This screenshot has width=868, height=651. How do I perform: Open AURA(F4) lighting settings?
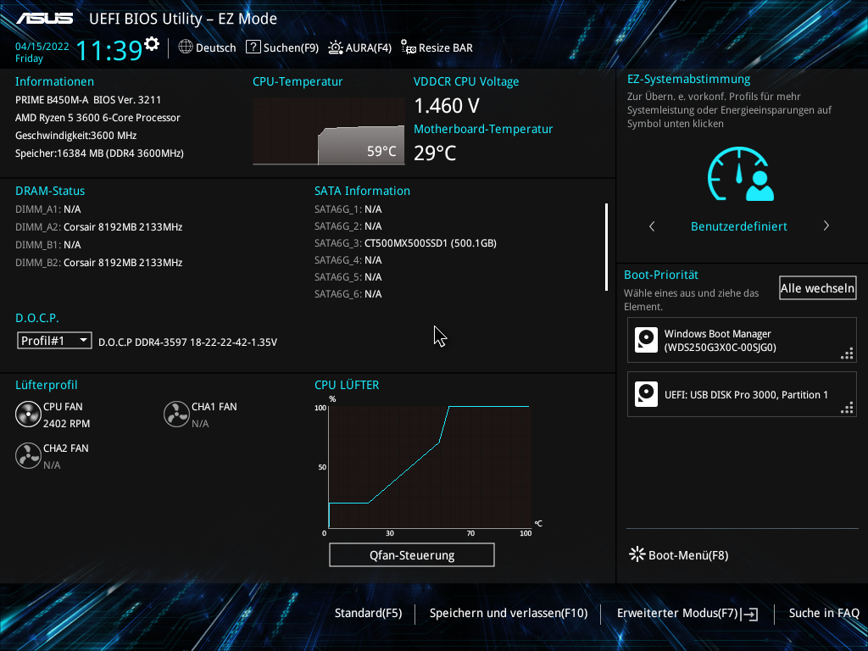pos(359,47)
